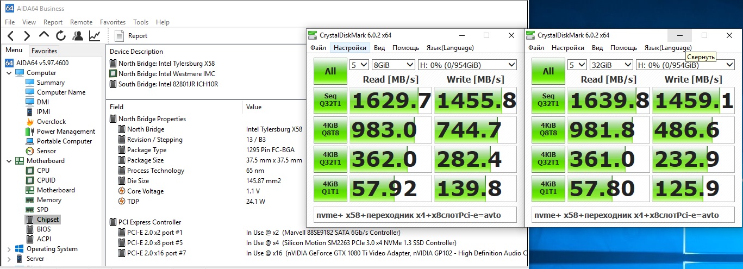743x269 pixels.
Task: Click 4KiB Q32T1 button in right CrystalDiskMark
Action: (x=548, y=159)
